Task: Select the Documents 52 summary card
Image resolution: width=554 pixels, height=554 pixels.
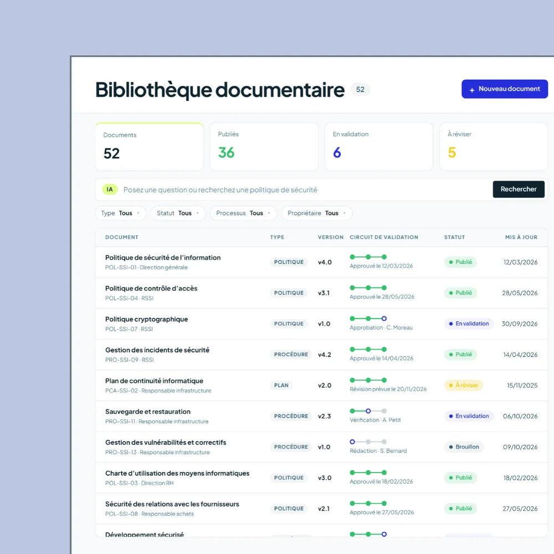Action: pos(150,147)
